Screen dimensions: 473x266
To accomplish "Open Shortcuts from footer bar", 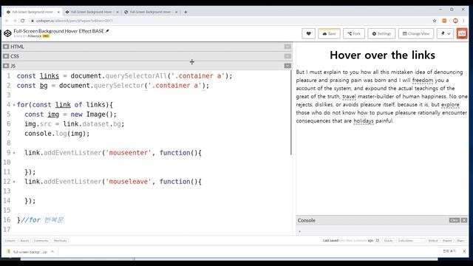I will click(x=60, y=241).
